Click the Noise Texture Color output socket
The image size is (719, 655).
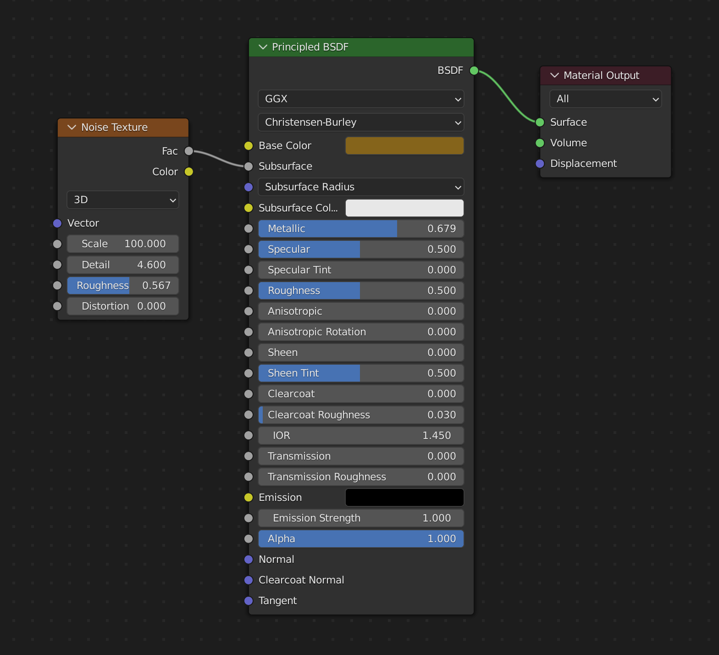click(188, 172)
